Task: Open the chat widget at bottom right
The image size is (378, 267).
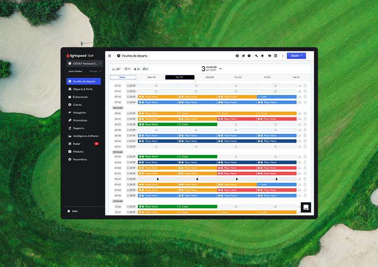Action: pyautogui.click(x=306, y=207)
